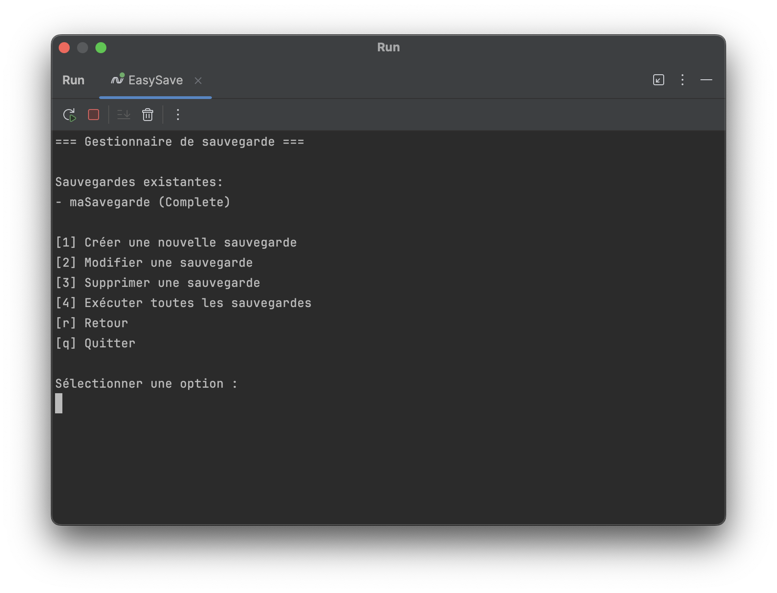Click the green running indicator on EasySave tab
Screen dimensions: 777x593
pos(121,75)
